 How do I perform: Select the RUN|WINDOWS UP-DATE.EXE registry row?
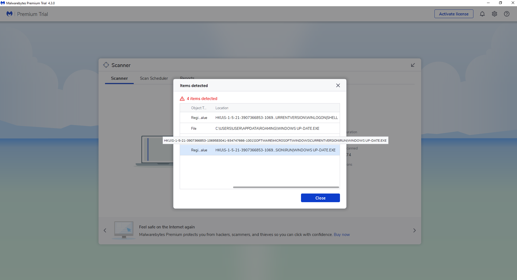click(x=260, y=150)
